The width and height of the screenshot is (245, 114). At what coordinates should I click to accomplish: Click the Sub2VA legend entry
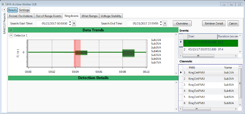tap(156, 44)
